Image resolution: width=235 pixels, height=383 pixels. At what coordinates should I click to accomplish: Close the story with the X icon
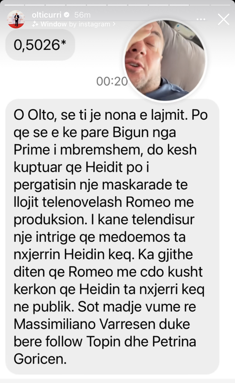click(x=223, y=19)
